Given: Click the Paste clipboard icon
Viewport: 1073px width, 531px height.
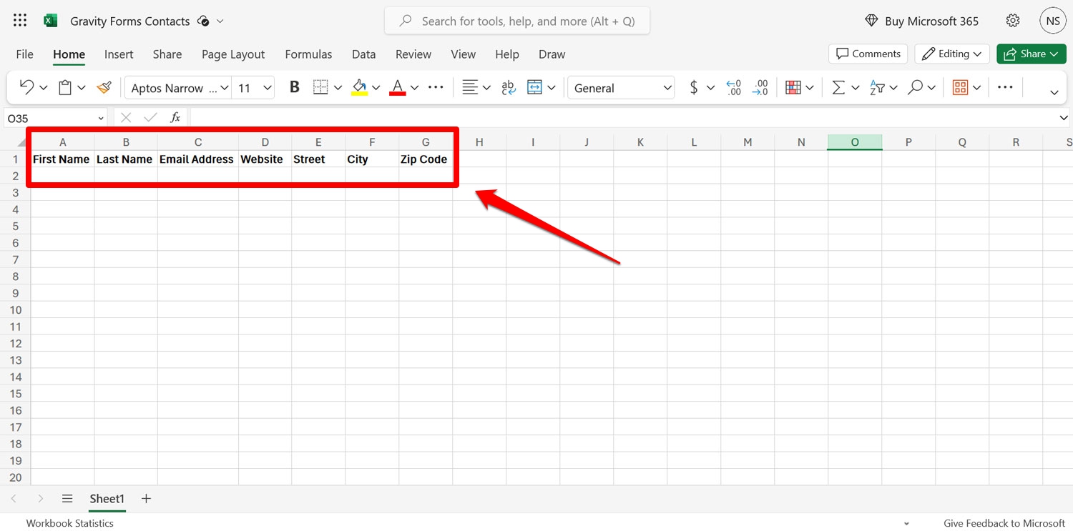Looking at the screenshot, I should 65,87.
